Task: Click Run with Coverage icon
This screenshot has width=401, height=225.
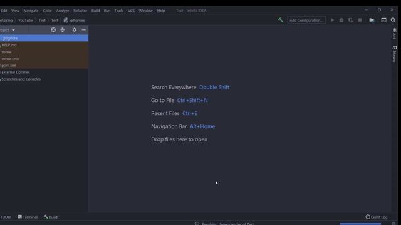Action: coord(351,20)
